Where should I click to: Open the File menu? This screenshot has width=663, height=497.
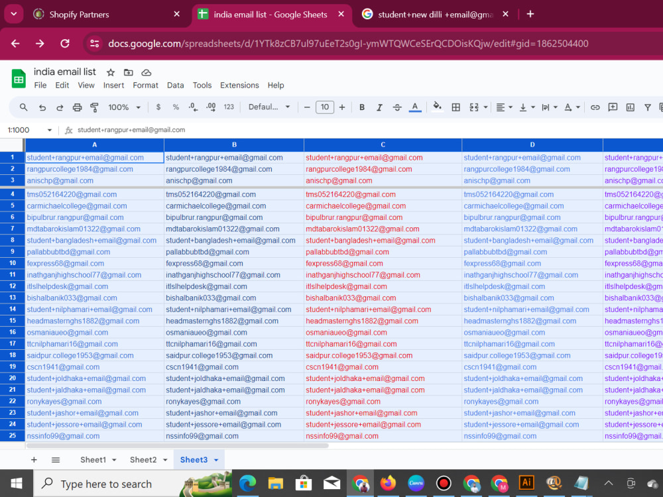(x=40, y=85)
